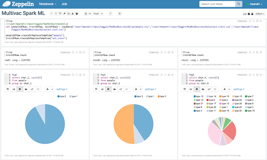This screenshot has width=267, height=160.
Task: Switch char_2 result to scatter chart
Action: [x=127, y=89]
